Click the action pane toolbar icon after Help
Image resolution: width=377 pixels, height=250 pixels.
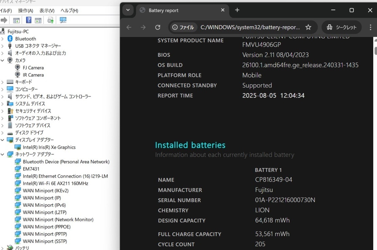pyautogui.click(x=38, y=20)
